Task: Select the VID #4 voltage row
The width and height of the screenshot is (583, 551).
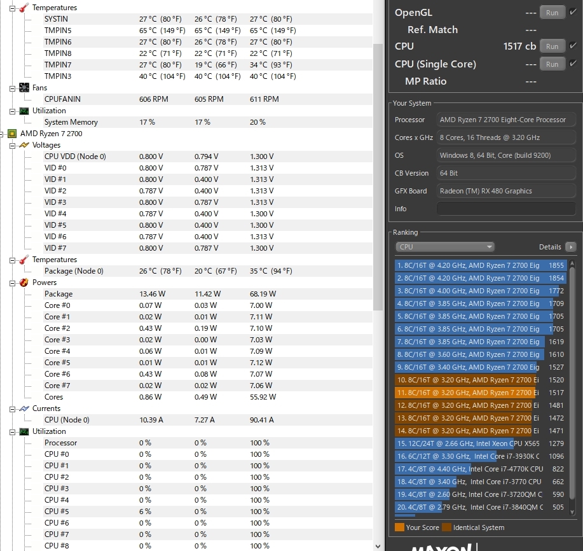Action: pos(208,214)
